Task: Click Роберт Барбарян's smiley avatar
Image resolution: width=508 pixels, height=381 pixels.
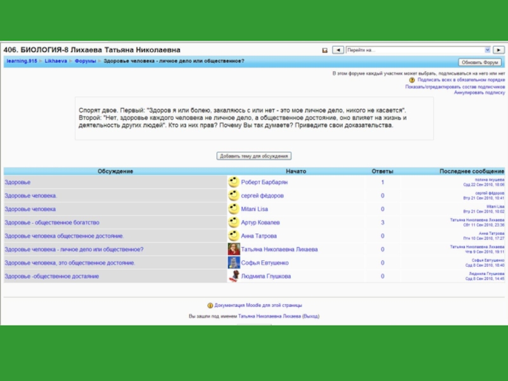Action: [234, 182]
